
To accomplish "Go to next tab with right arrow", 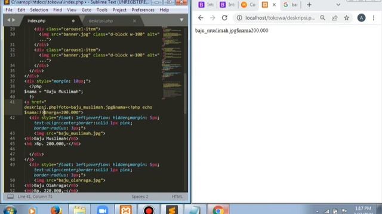I will click(14, 20).
